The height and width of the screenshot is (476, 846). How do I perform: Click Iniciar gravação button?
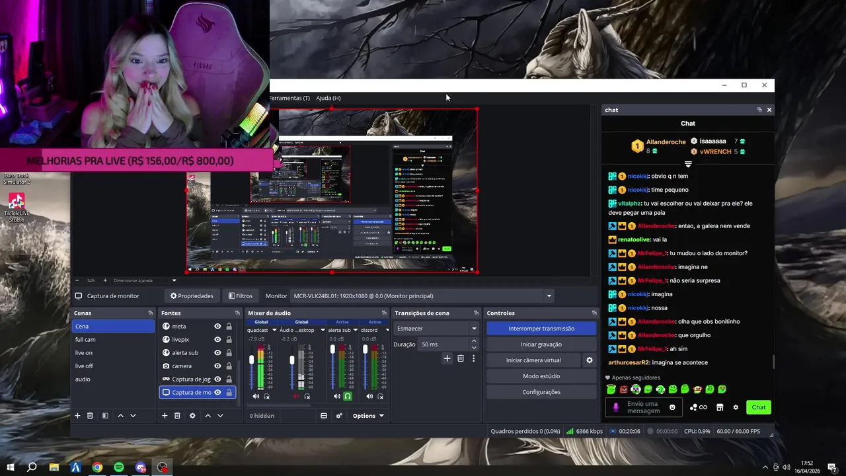541,344
